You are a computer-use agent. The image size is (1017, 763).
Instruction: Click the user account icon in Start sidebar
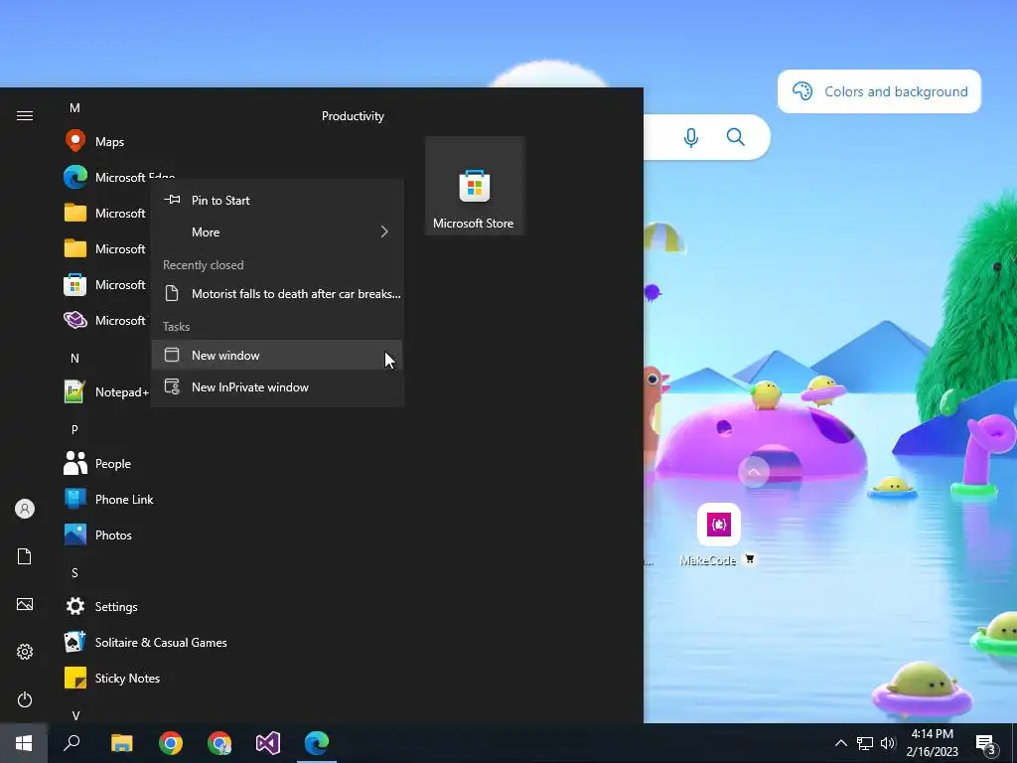point(25,509)
